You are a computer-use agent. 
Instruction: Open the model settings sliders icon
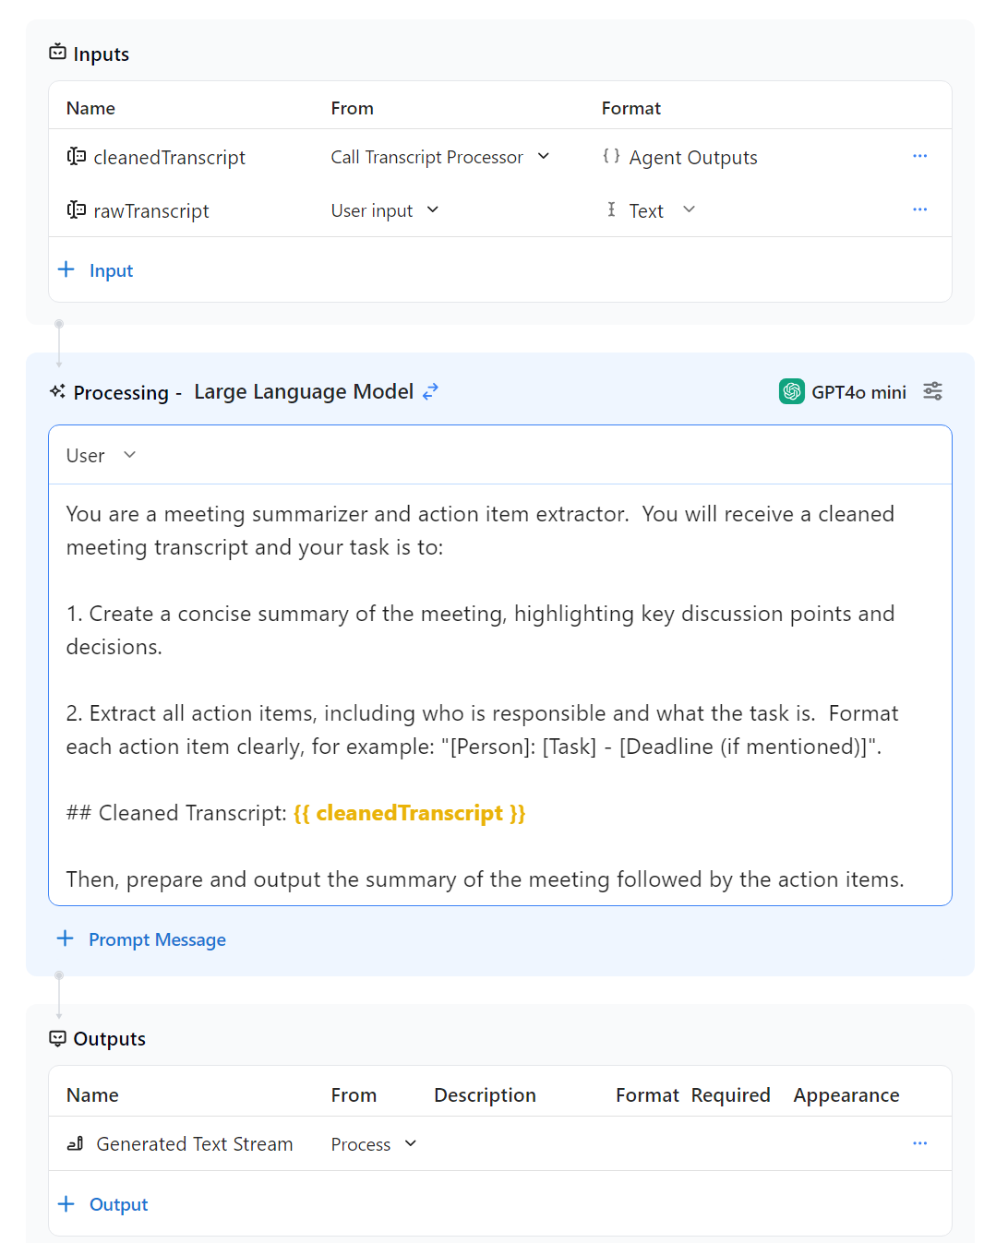click(x=932, y=391)
